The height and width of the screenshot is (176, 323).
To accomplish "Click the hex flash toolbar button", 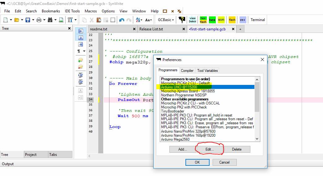I will coord(203,20).
